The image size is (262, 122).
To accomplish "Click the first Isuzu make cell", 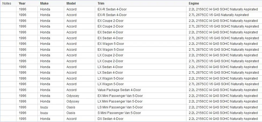I will (x=51, y=107).
